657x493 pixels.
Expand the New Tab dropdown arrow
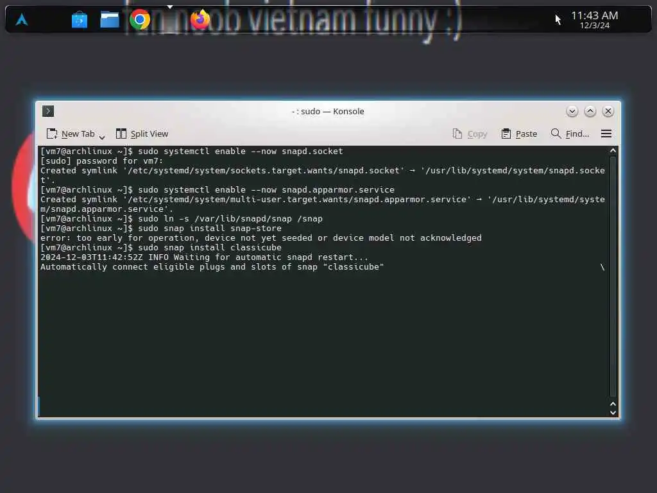(102, 137)
